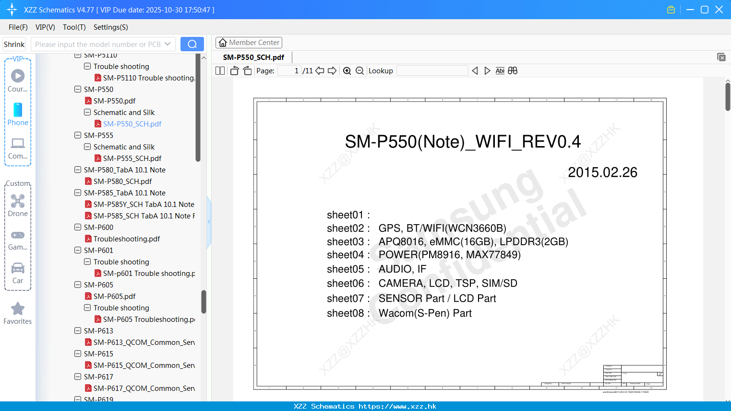Zoom in on the schematic
The image size is (731, 411).
coord(347,70)
